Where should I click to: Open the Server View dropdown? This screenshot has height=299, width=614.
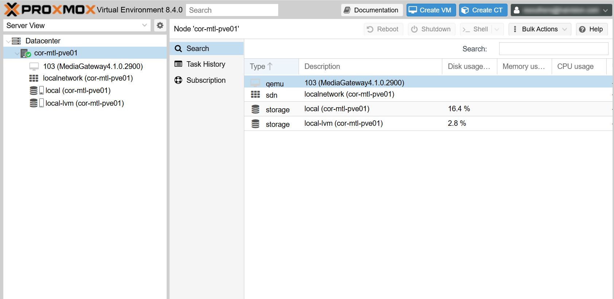144,25
